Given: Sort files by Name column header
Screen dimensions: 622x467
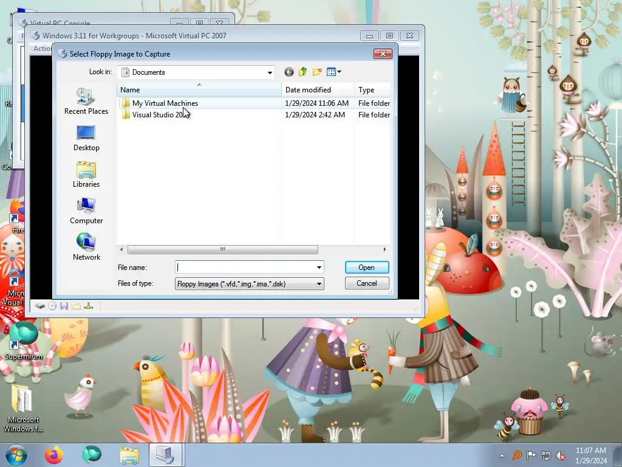Looking at the screenshot, I should pyautogui.click(x=199, y=90).
